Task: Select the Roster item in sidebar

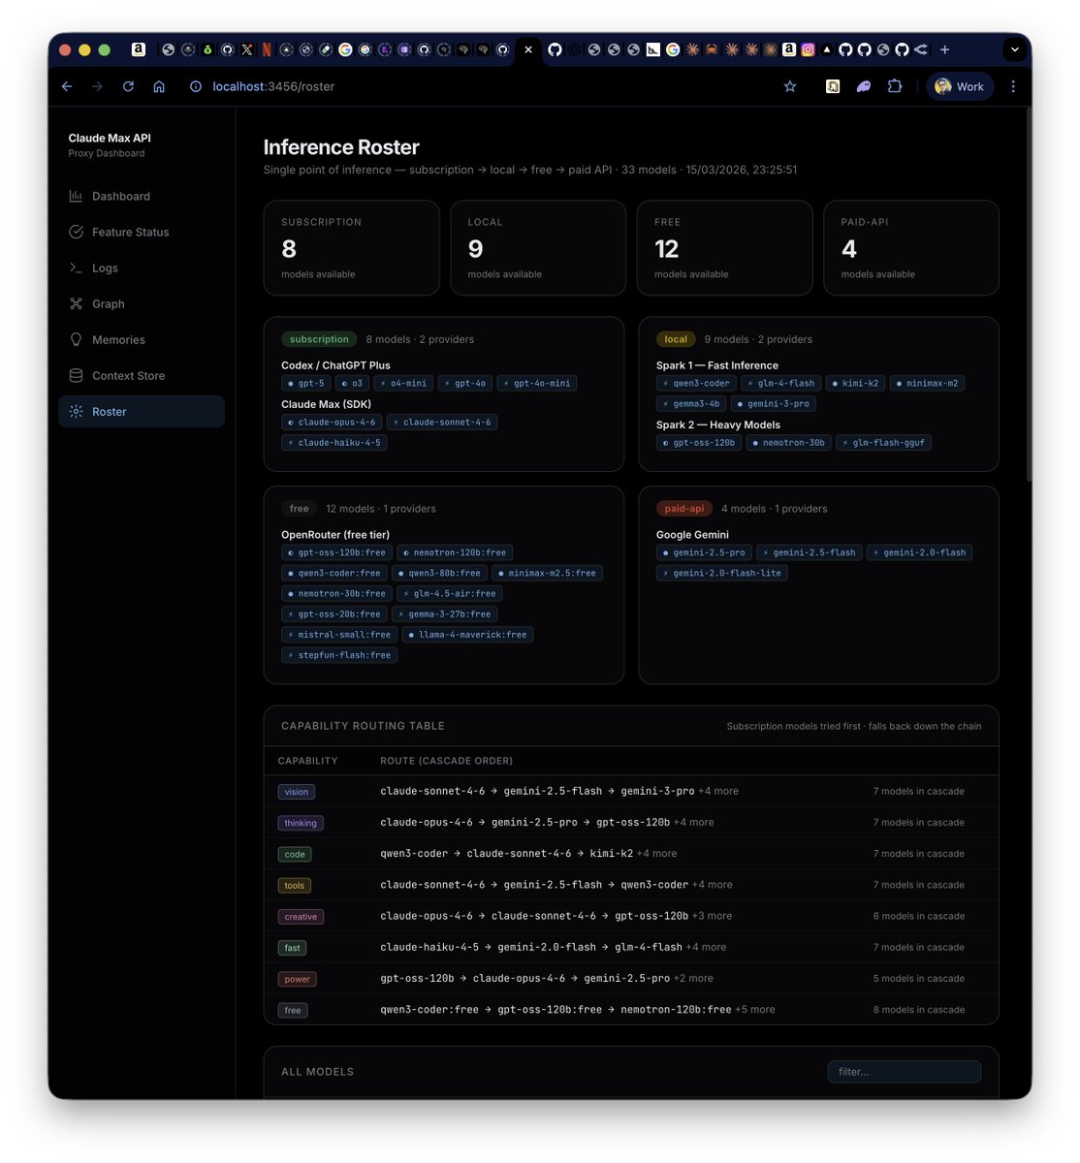Action: [x=142, y=411]
